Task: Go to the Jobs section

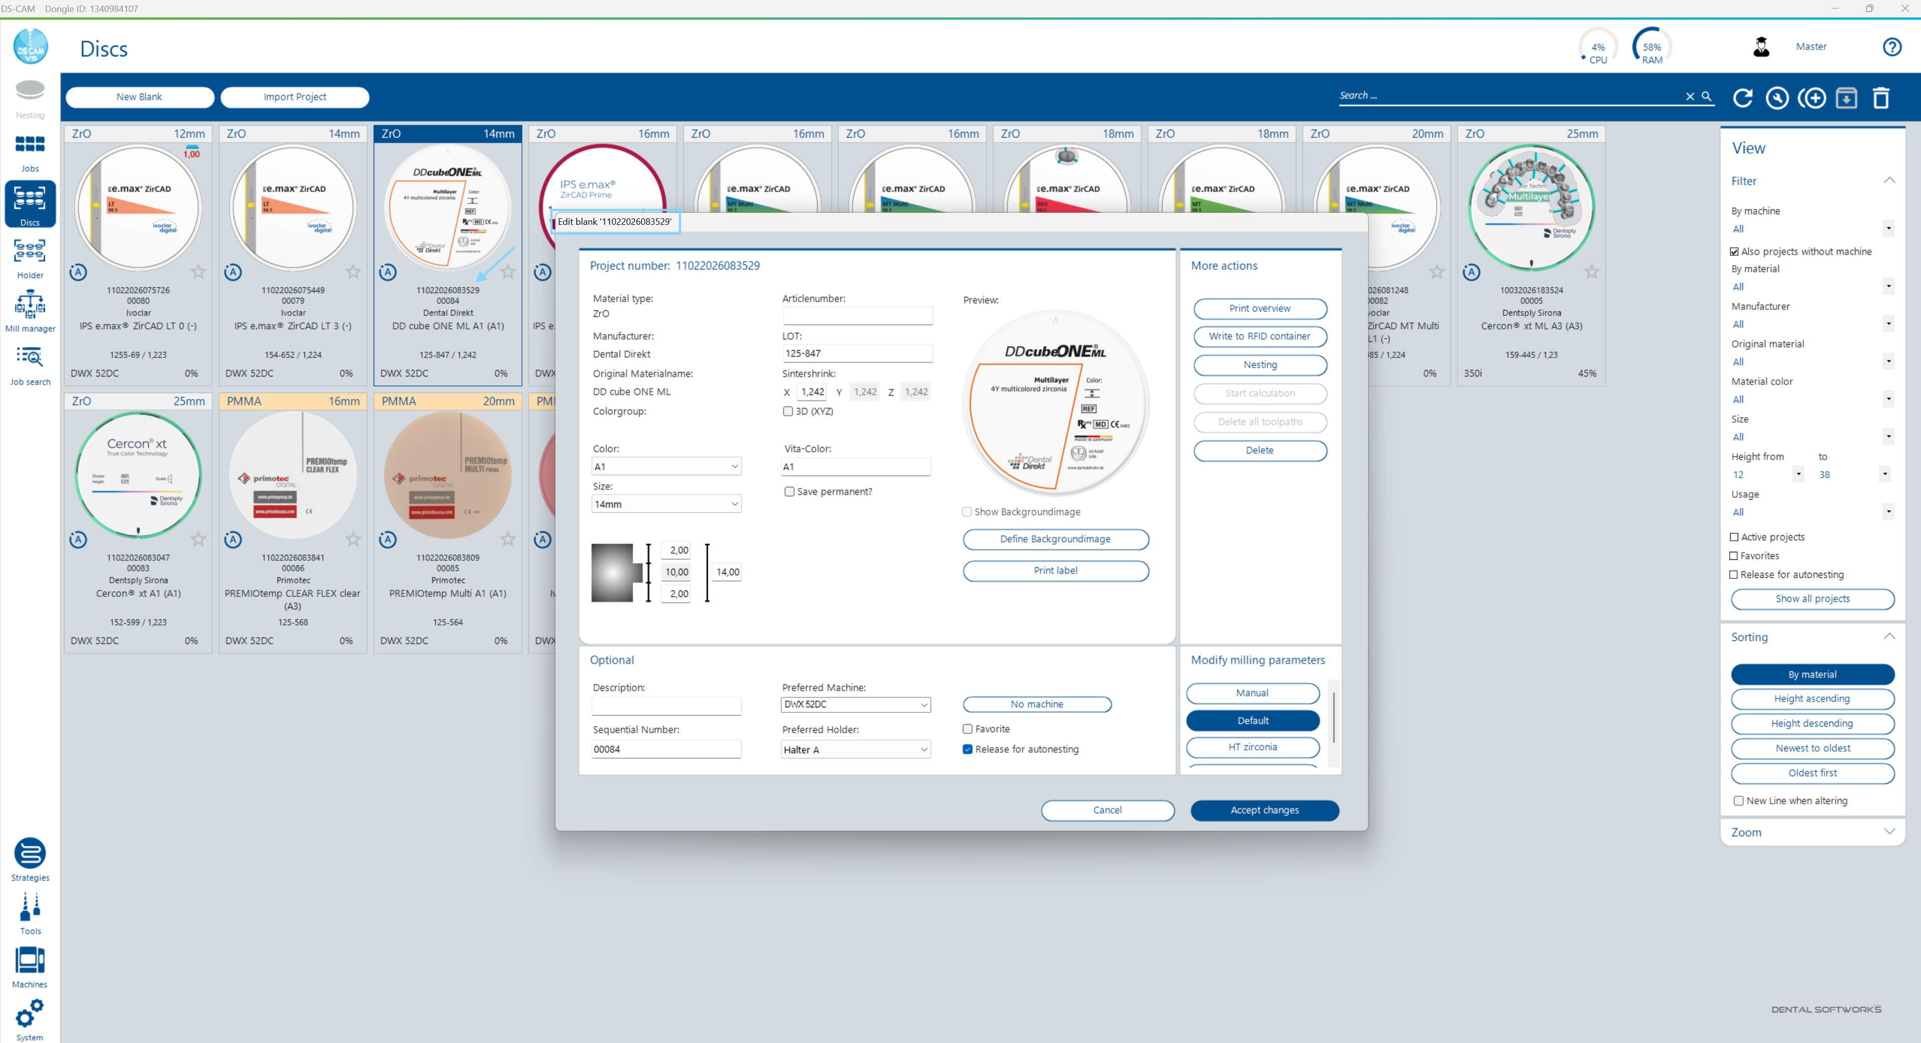Action: [30, 151]
